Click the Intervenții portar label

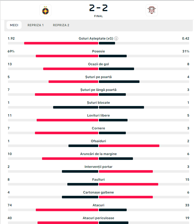(98, 167)
